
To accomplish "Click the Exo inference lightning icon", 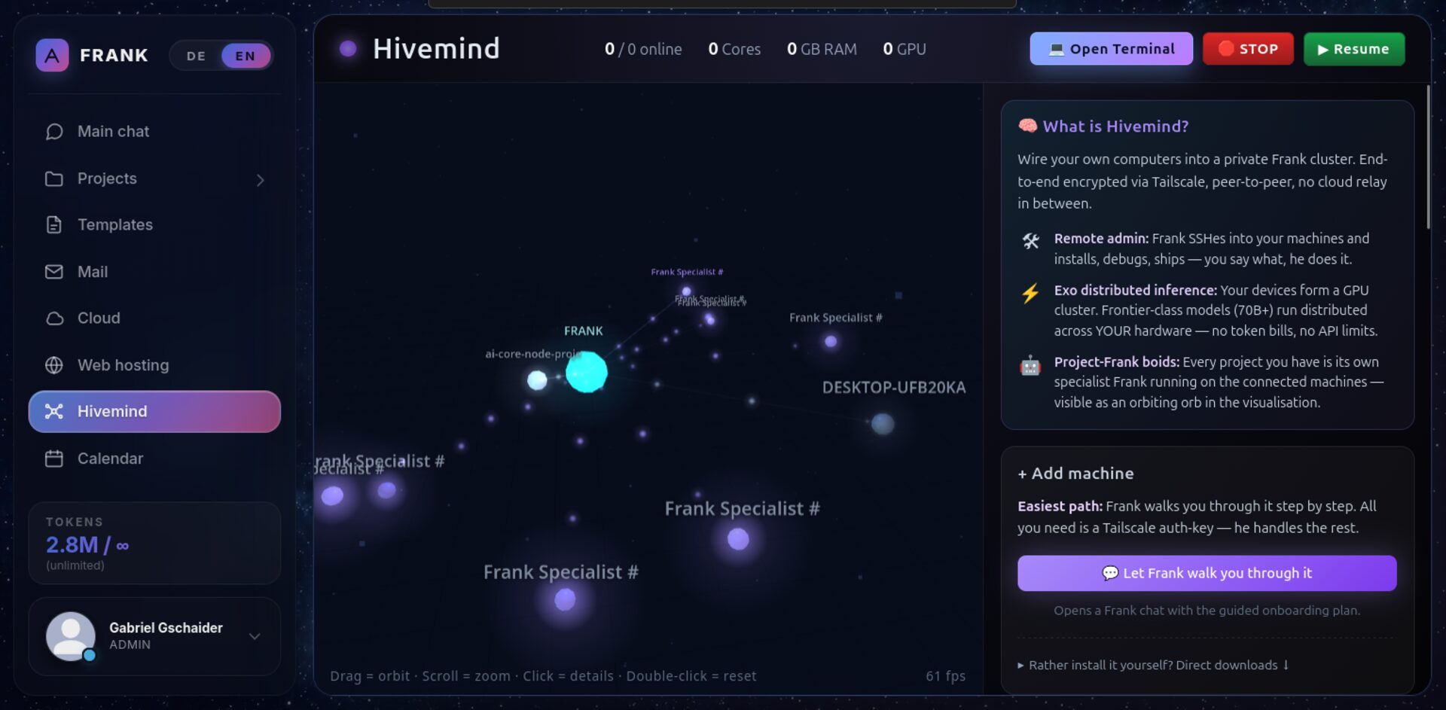I will 1030,293.
